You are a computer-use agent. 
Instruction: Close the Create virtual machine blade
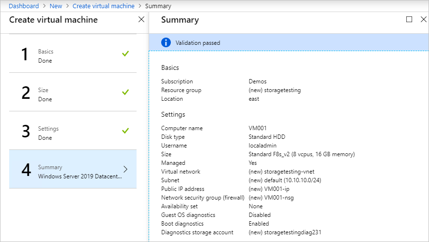coord(141,19)
